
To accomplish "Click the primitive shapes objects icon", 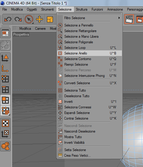I will (x=5, y=146).
